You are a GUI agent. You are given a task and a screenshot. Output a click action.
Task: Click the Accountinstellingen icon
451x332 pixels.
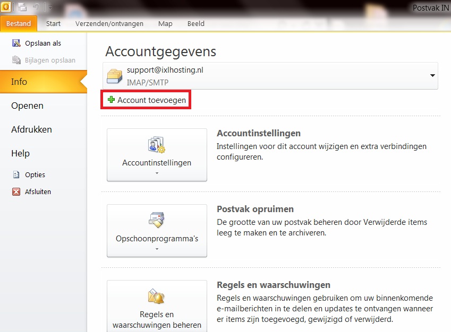pos(157,145)
